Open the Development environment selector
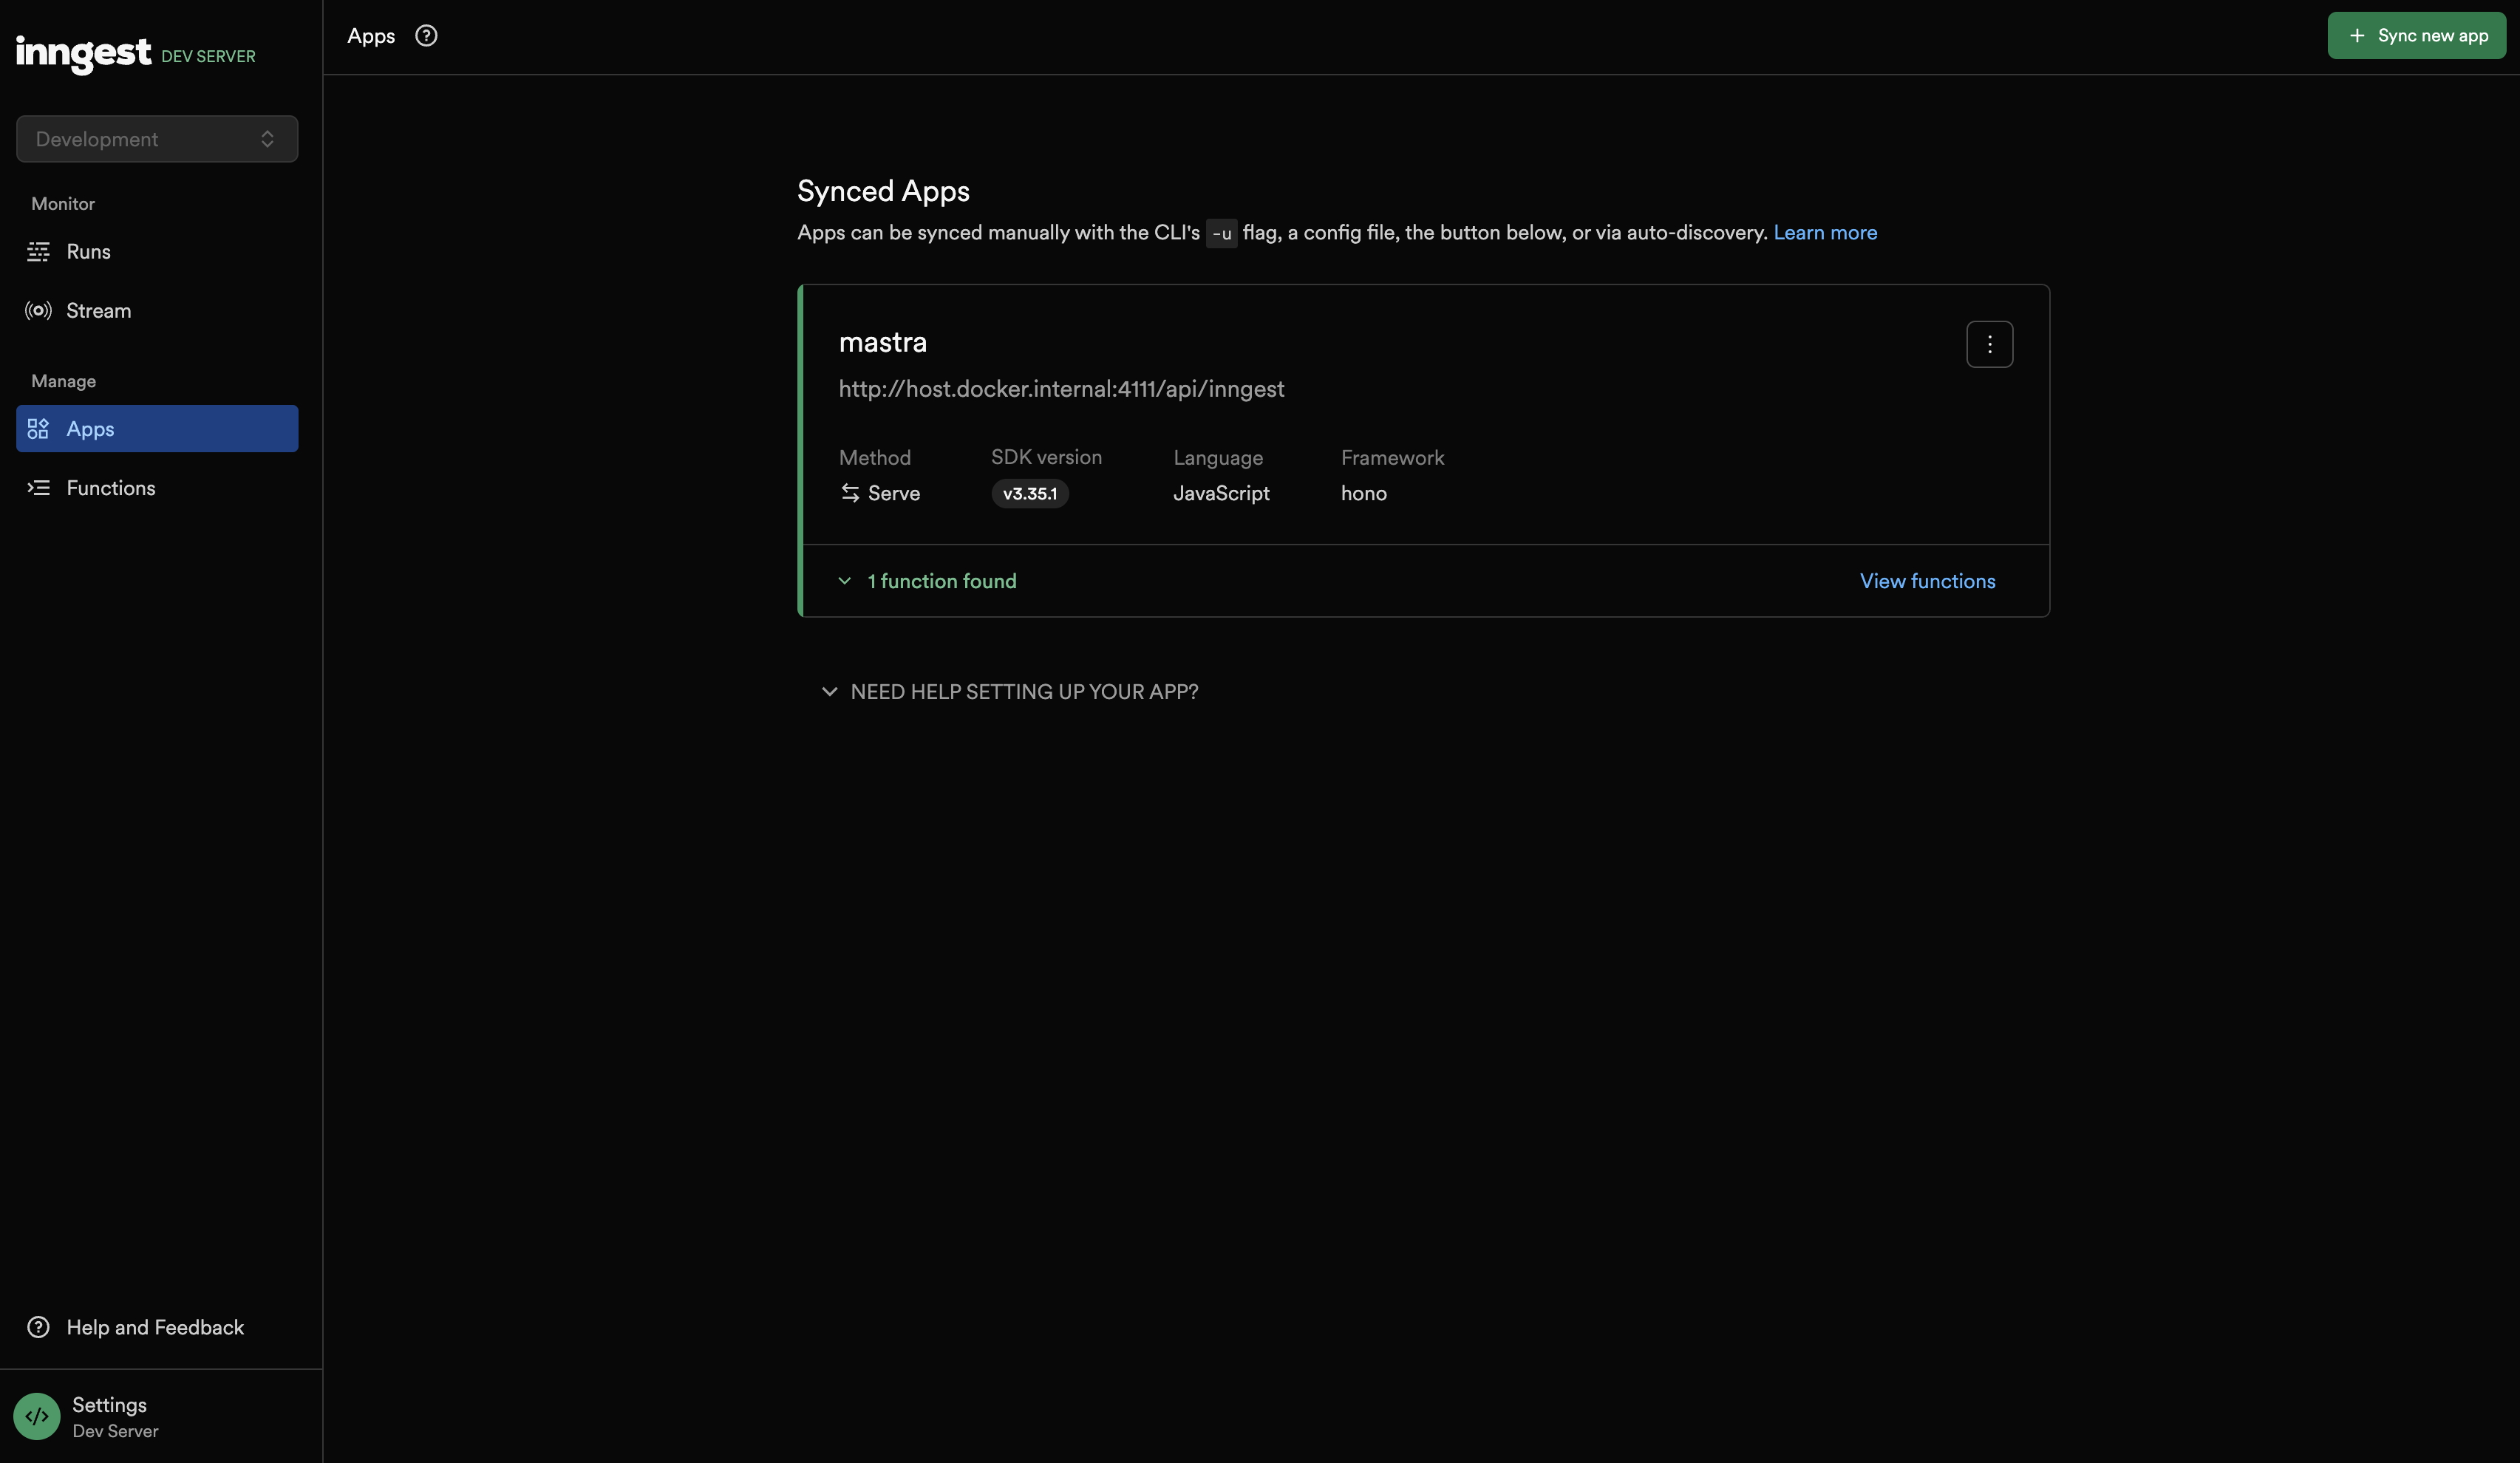The height and width of the screenshot is (1463, 2520). (156, 138)
